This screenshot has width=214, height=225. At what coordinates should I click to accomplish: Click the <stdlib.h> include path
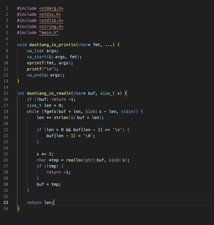tap(51, 21)
